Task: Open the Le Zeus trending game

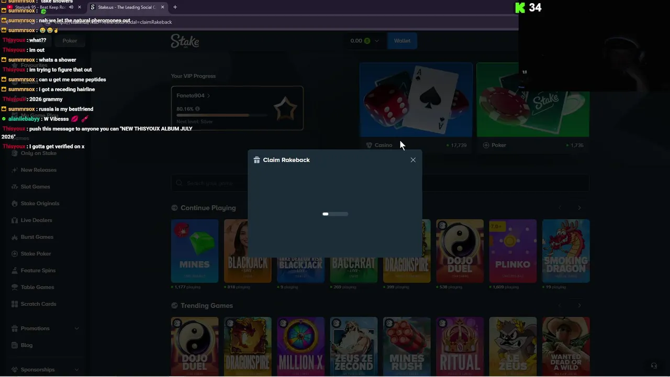Action: tap(512, 347)
